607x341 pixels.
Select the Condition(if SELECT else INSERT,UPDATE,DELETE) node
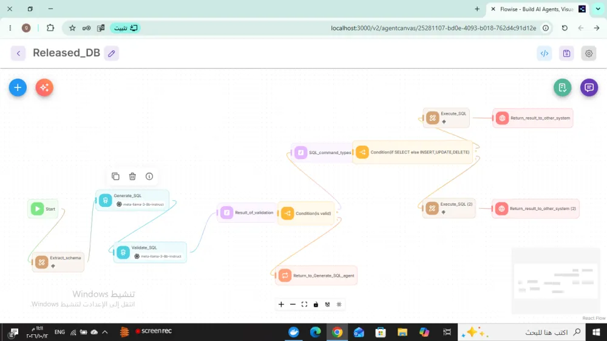coord(413,152)
